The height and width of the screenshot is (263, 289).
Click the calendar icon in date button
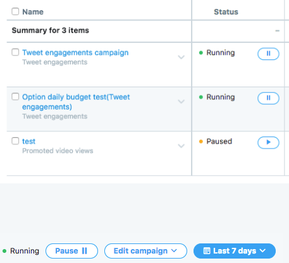(207, 251)
